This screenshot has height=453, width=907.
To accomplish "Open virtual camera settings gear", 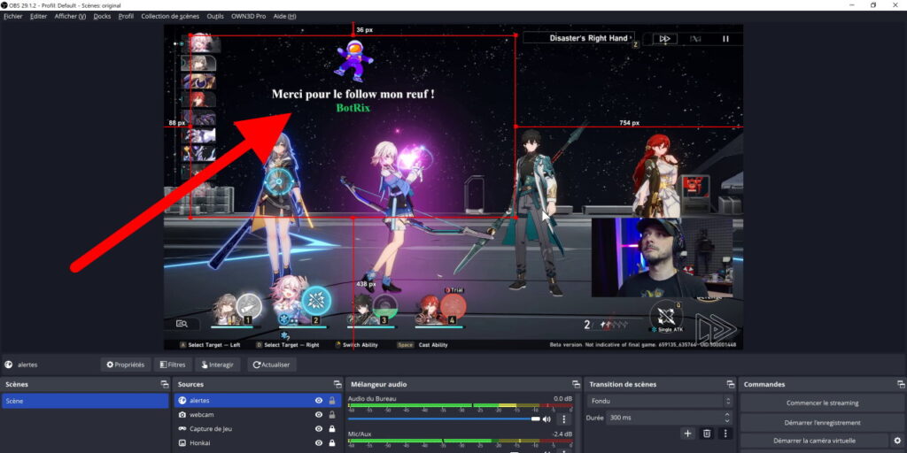I will [897, 441].
